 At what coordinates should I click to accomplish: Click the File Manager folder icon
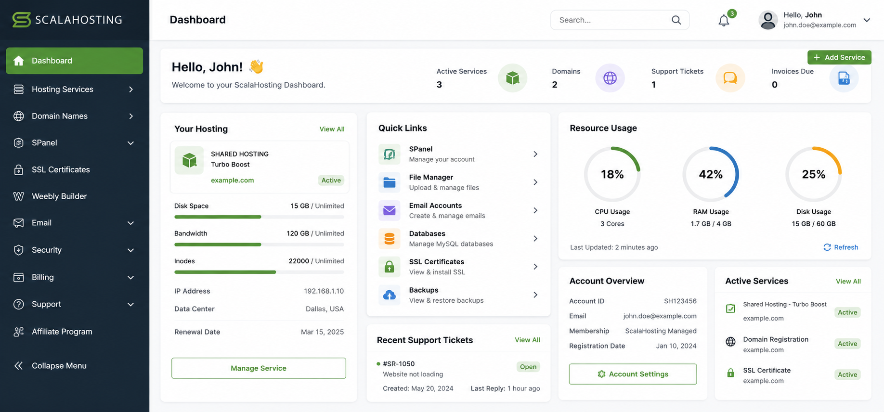389,182
